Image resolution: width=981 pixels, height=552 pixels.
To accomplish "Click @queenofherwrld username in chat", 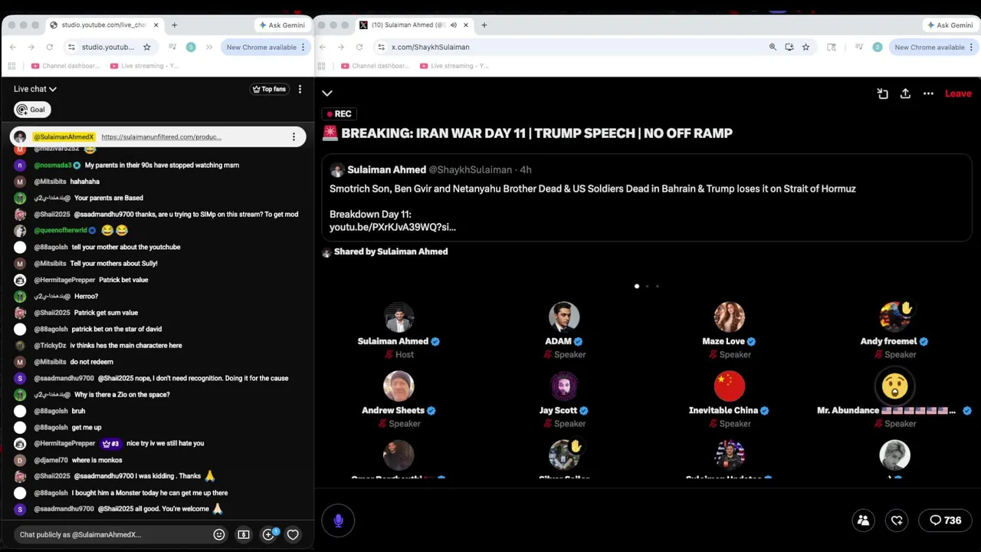I will click(61, 231).
